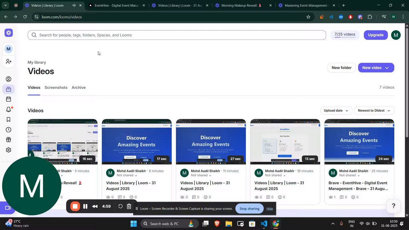Screen dimensions: 409x230
Task: Open the Watch Later bookmark sidebar icon
Action: coord(9,119)
